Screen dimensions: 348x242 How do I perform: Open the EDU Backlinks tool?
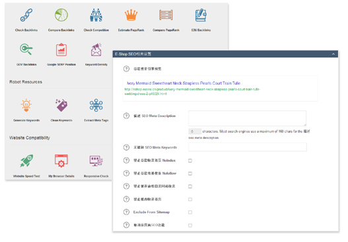[201, 15]
